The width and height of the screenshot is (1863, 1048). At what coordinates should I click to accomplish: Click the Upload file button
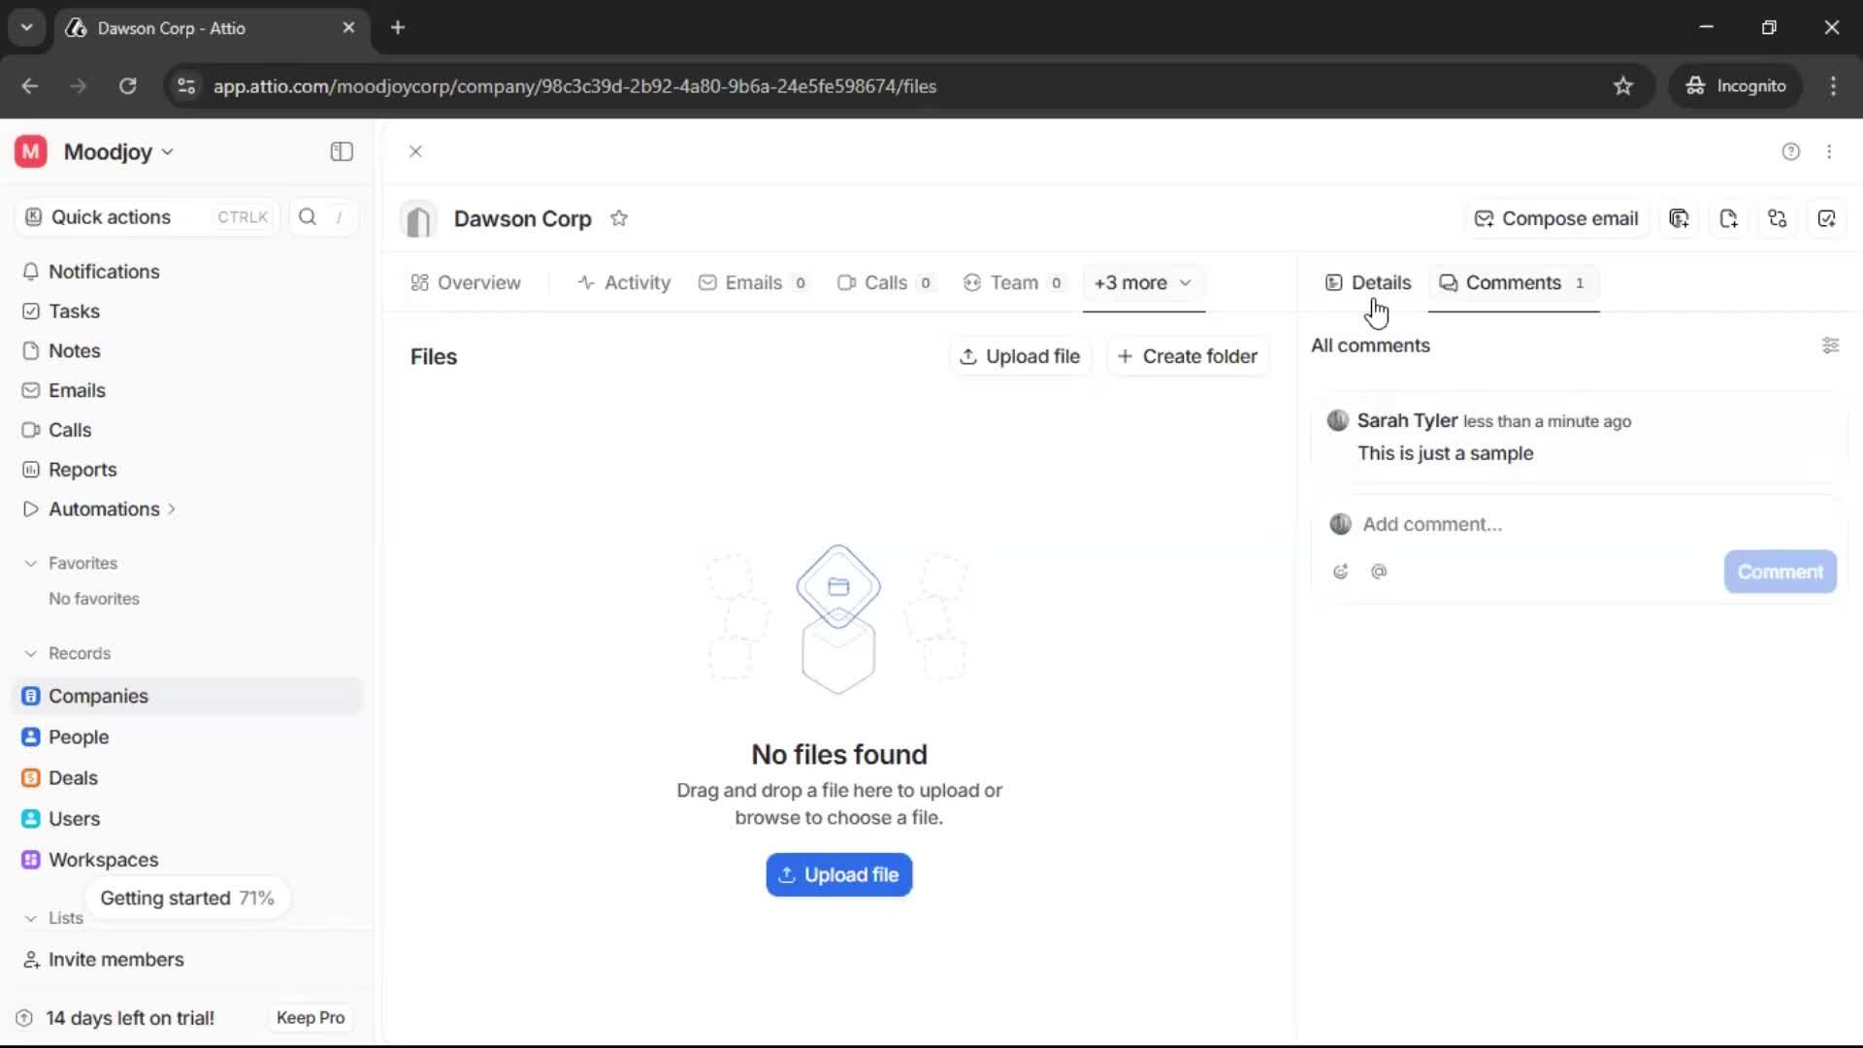point(838,874)
